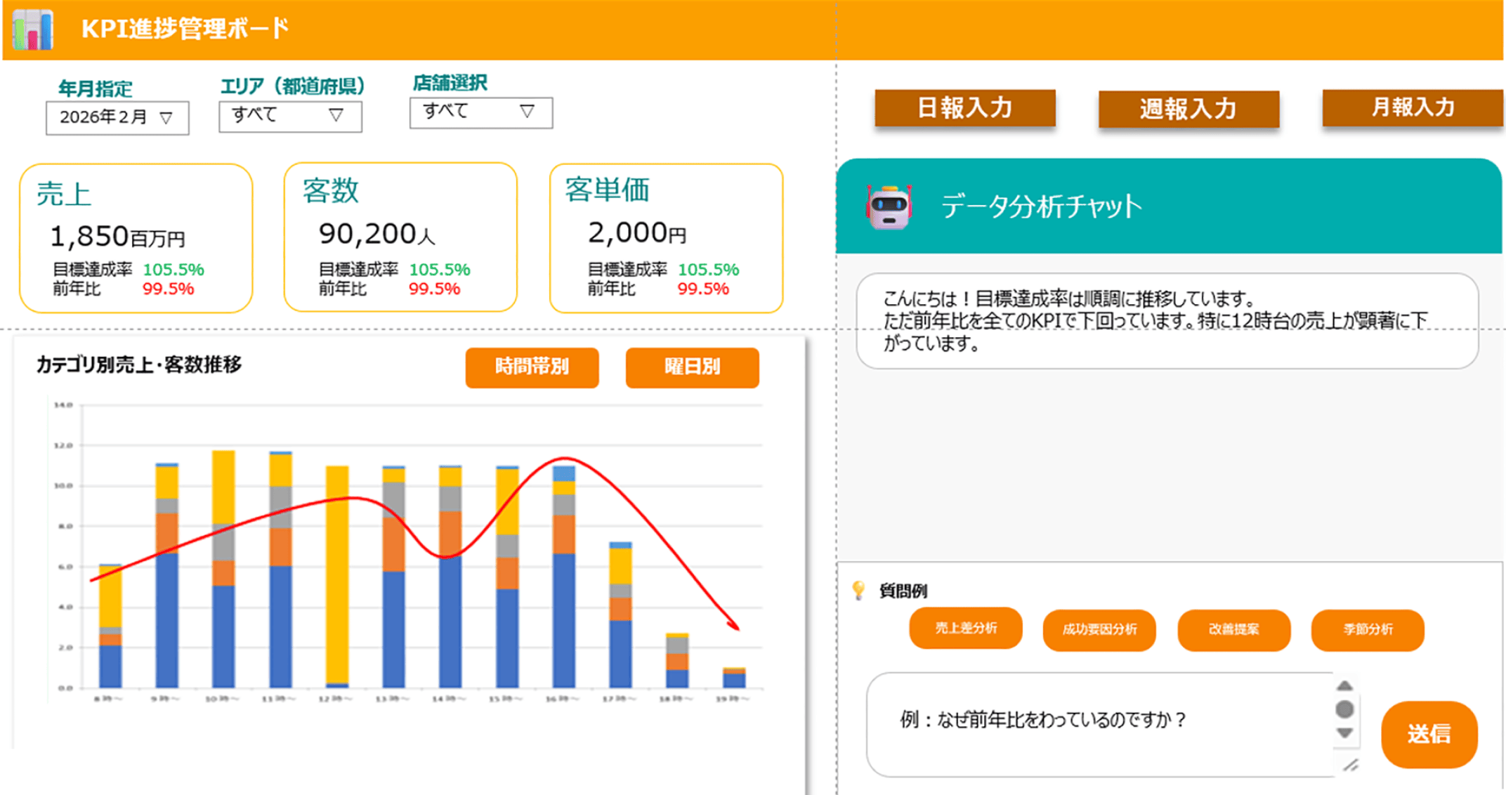Click the scroll-up arrow in the chat input
The width and height of the screenshot is (1506, 795).
click(1344, 686)
